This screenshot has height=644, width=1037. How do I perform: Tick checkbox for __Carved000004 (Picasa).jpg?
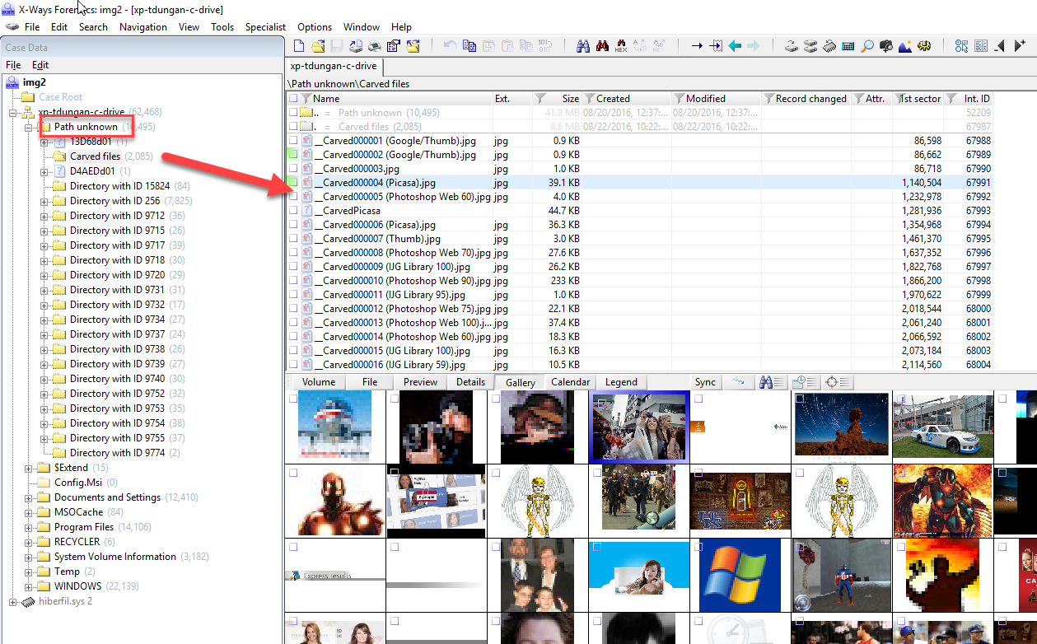[x=293, y=183]
